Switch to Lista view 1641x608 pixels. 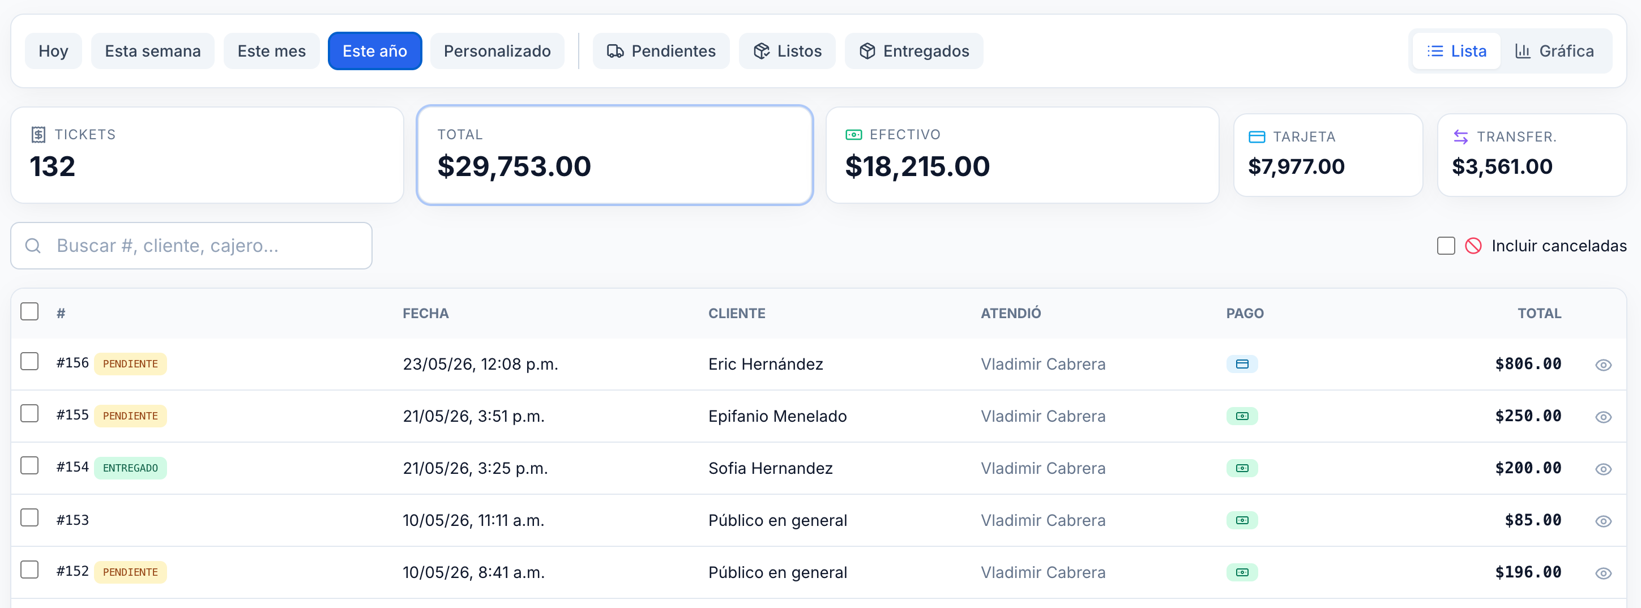click(1456, 51)
